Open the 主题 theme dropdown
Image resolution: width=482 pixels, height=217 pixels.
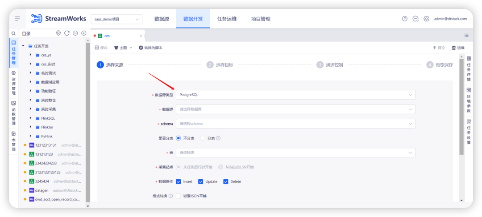click(123, 48)
